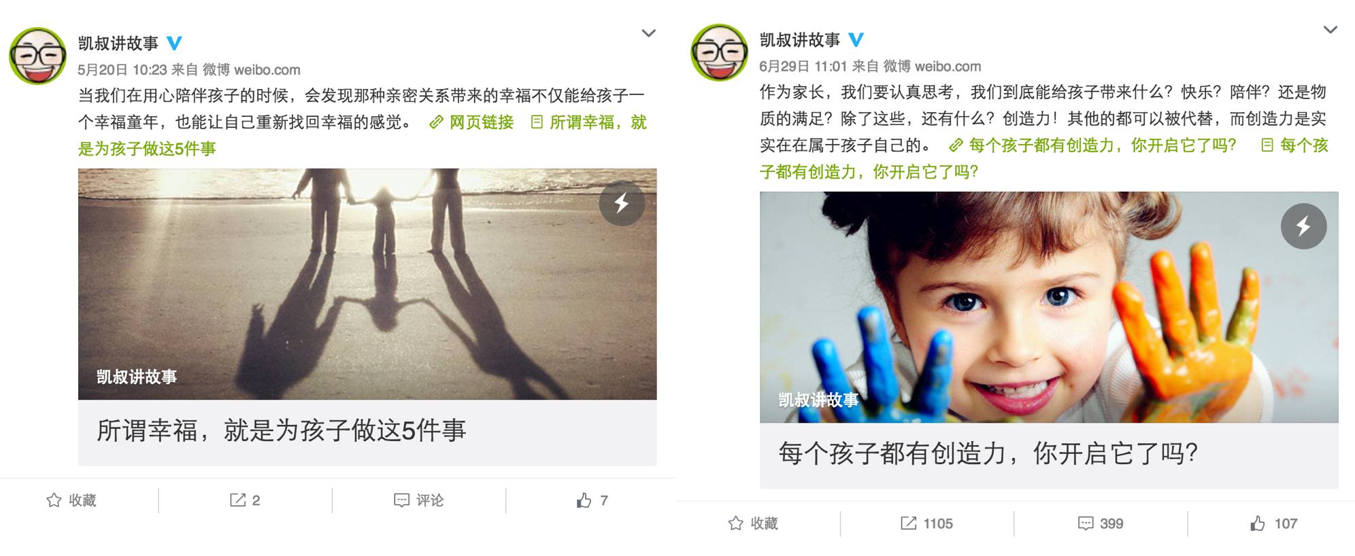Tap lightning icon on painted hands image
Viewport: 1355px width, 556px height.
pos(1303,226)
